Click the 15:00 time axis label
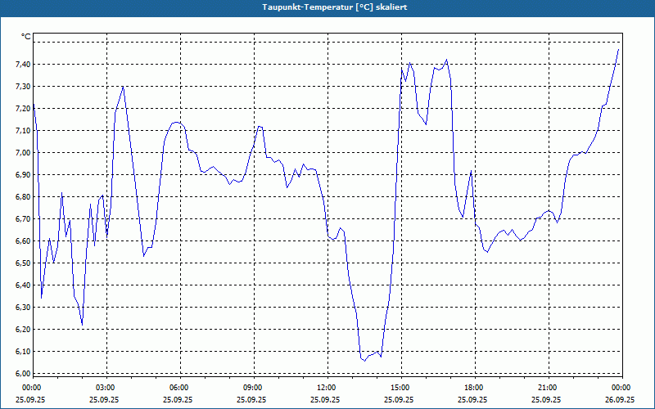This screenshot has height=409, width=655. pyautogui.click(x=401, y=388)
